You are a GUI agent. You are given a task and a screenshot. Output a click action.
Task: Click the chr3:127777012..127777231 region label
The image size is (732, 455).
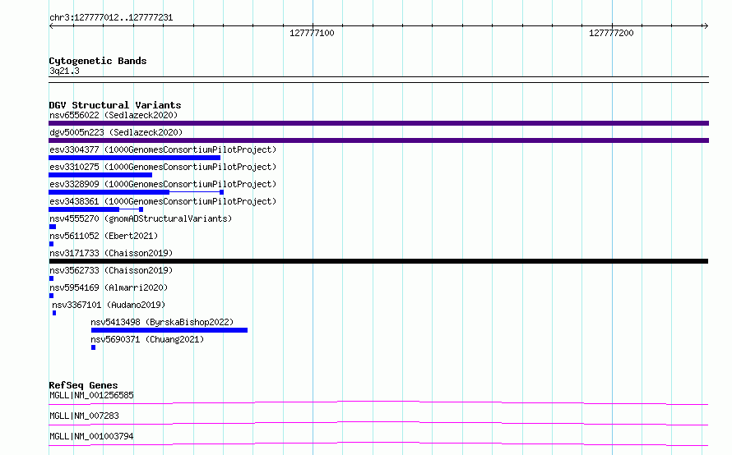click(x=111, y=18)
